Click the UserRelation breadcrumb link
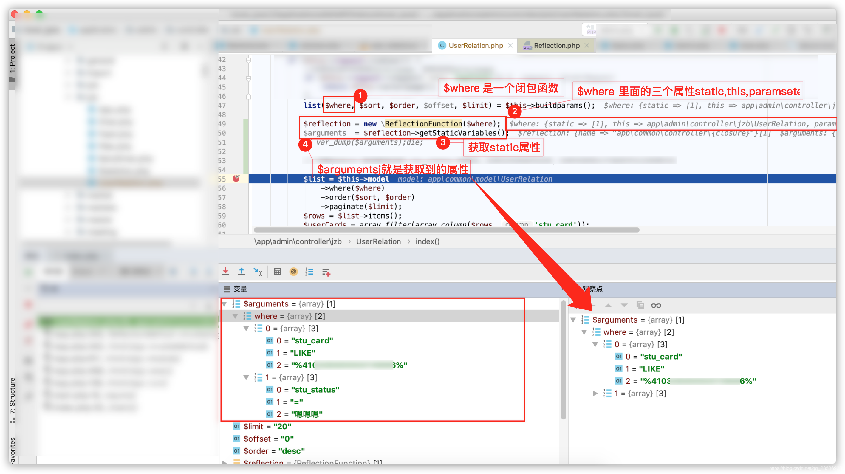Viewport: 845px width, 474px height. click(x=378, y=241)
